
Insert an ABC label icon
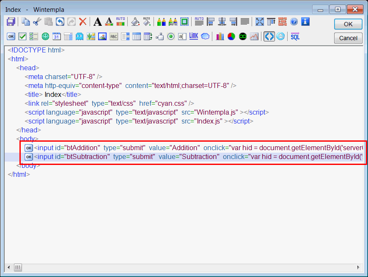[x=114, y=37]
